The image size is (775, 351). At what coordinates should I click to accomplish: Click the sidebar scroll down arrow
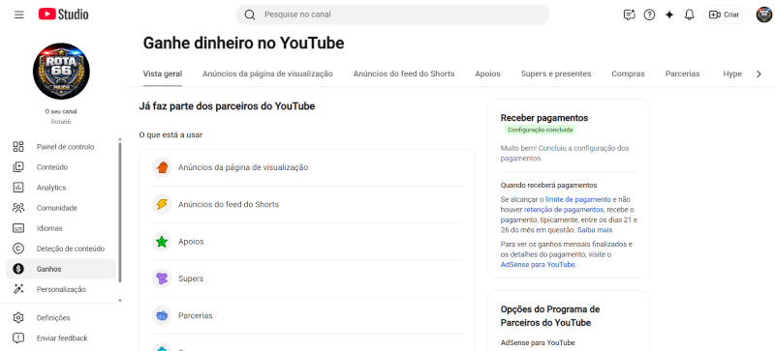pyautogui.click(x=119, y=300)
